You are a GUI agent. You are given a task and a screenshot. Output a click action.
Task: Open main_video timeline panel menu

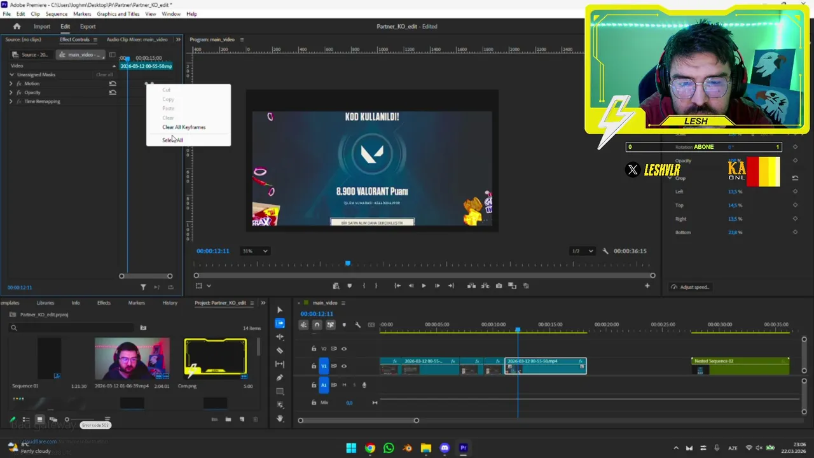pyautogui.click(x=344, y=303)
